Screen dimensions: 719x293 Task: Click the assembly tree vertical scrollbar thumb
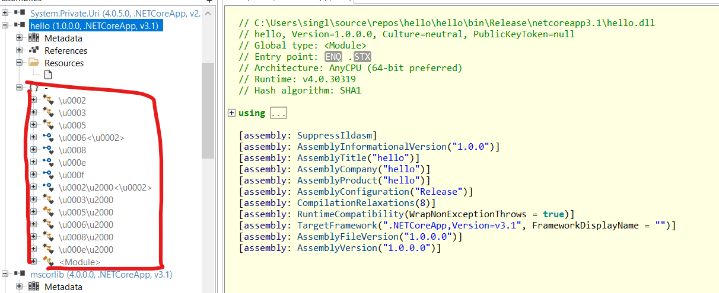pos(208,110)
